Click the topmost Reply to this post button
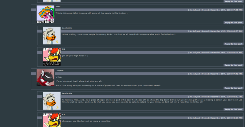The image size is (245, 127). [233, 1]
